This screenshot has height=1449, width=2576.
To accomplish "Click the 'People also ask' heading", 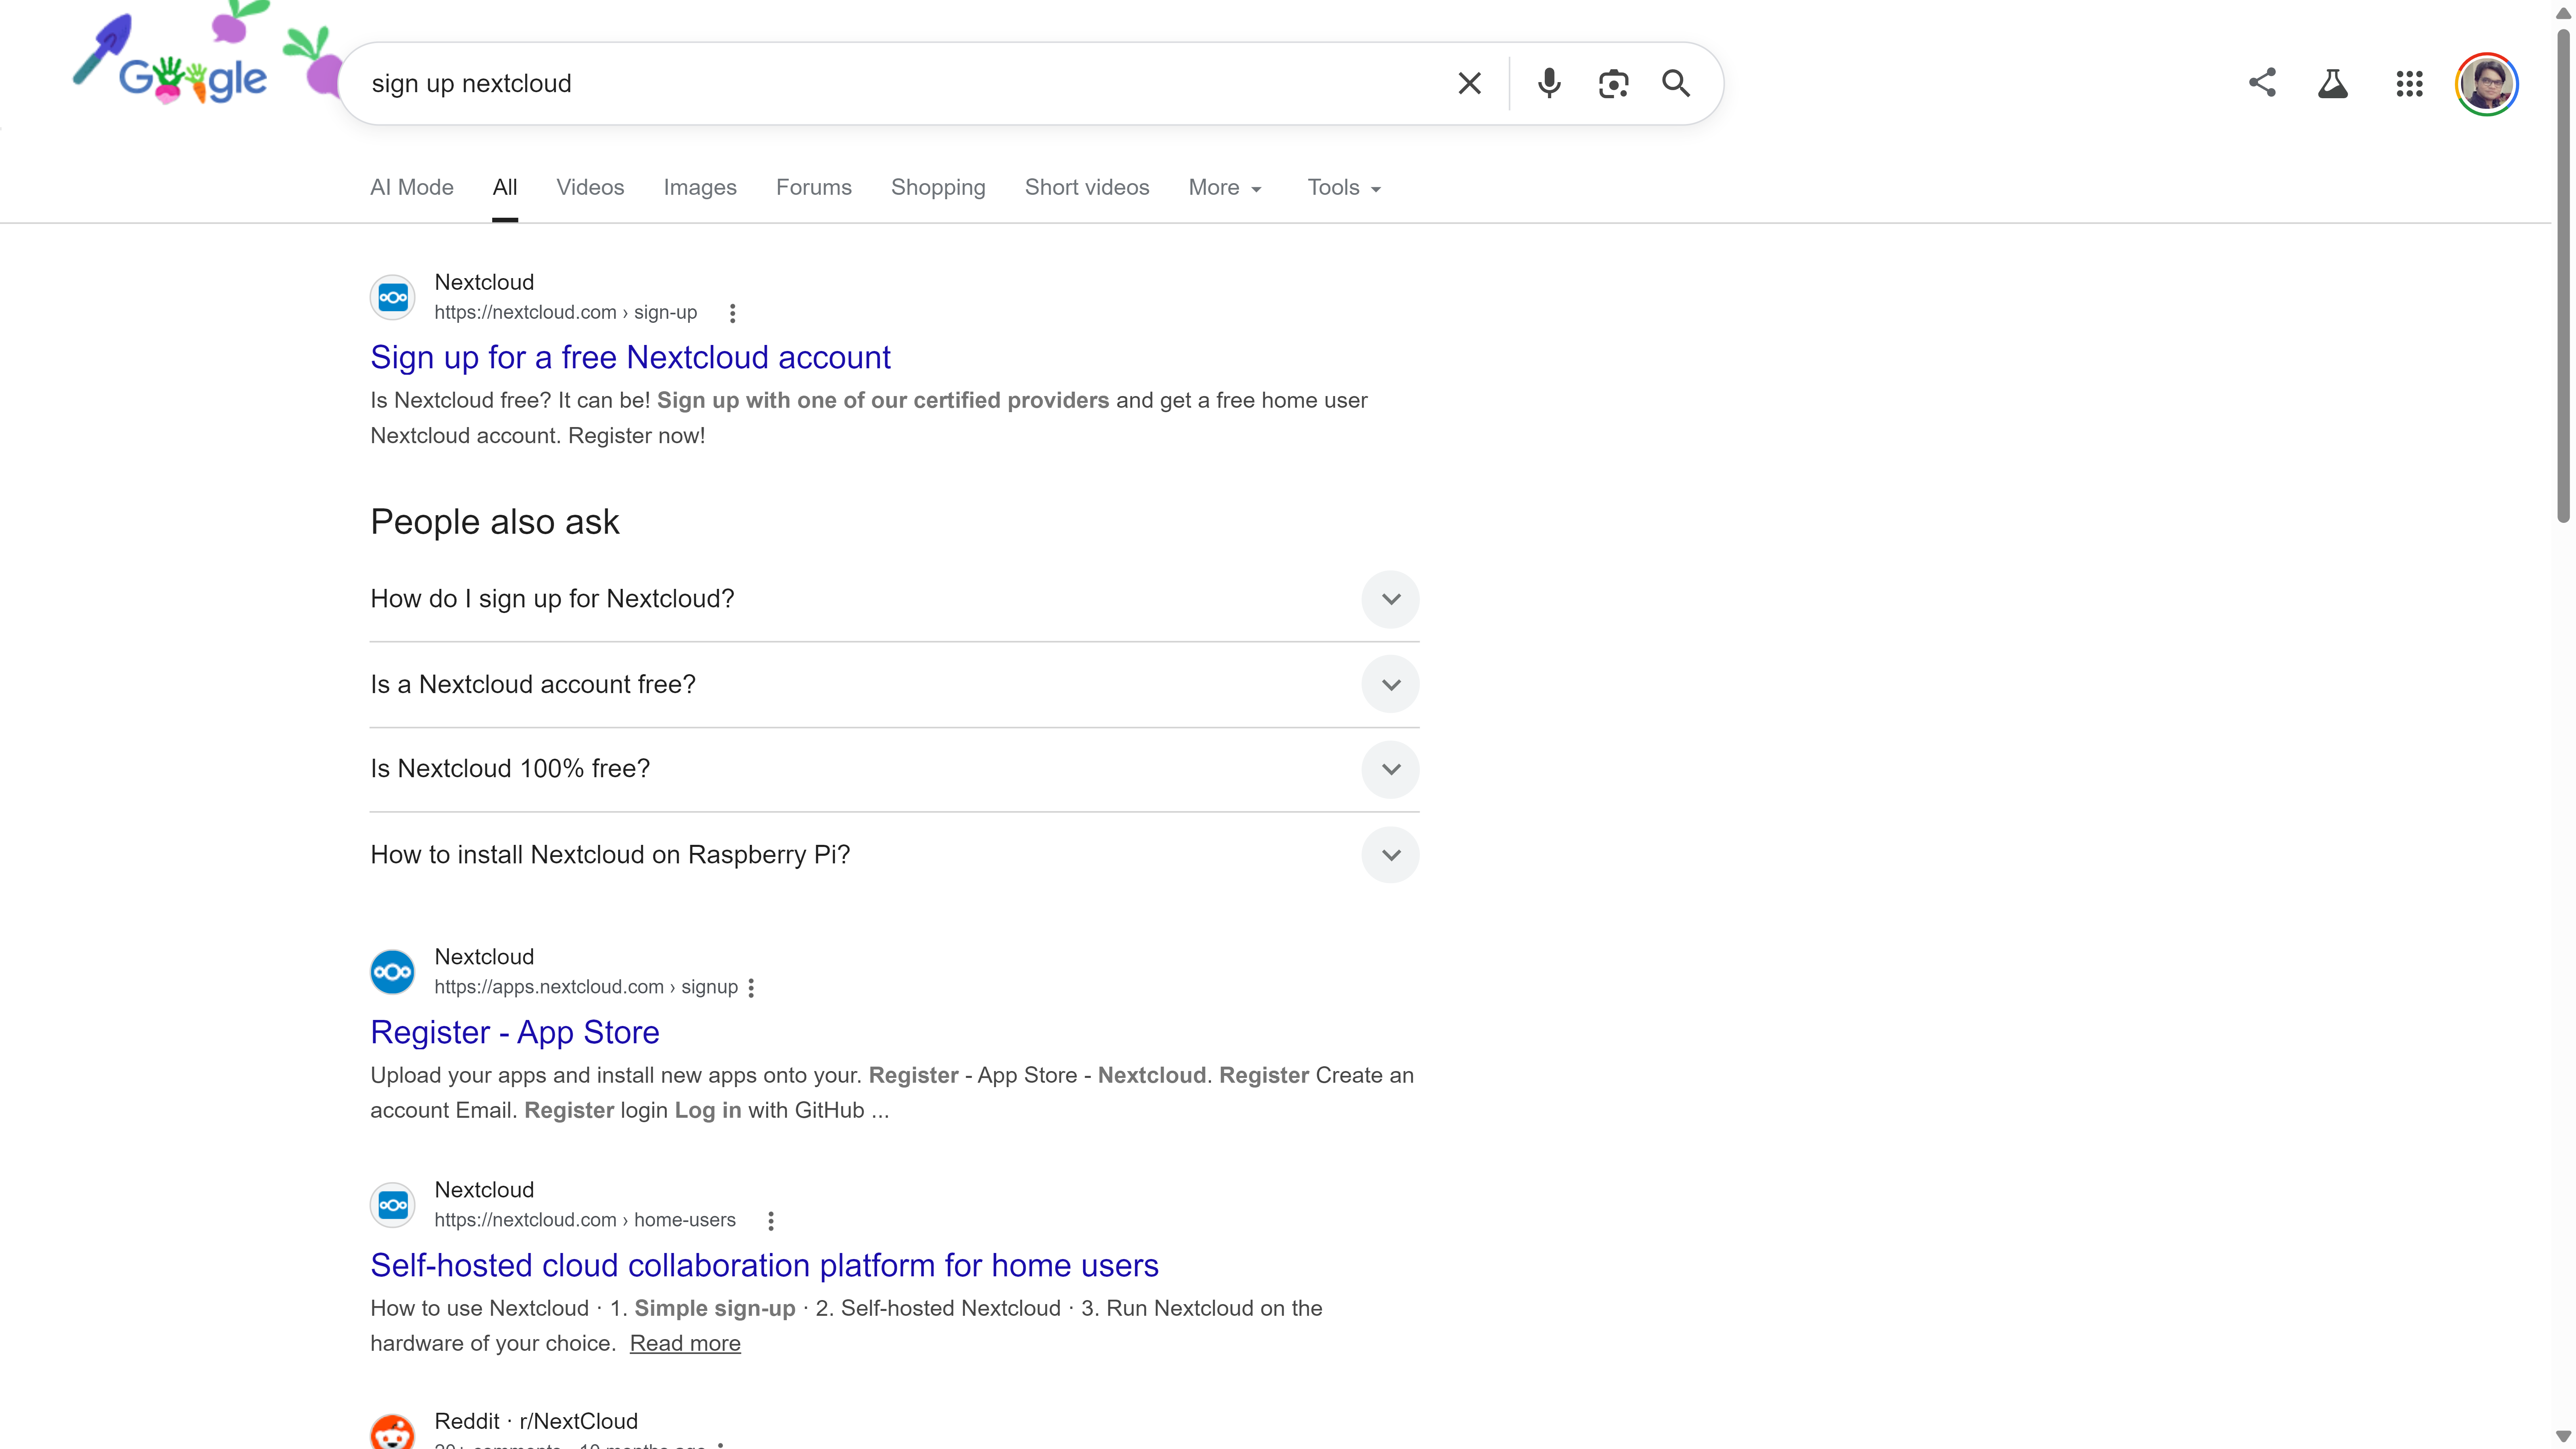I will pyautogui.click(x=495, y=522).
